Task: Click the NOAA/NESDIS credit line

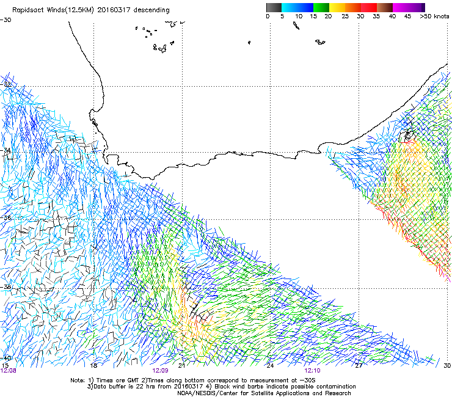Action: (x=264, y=393)
